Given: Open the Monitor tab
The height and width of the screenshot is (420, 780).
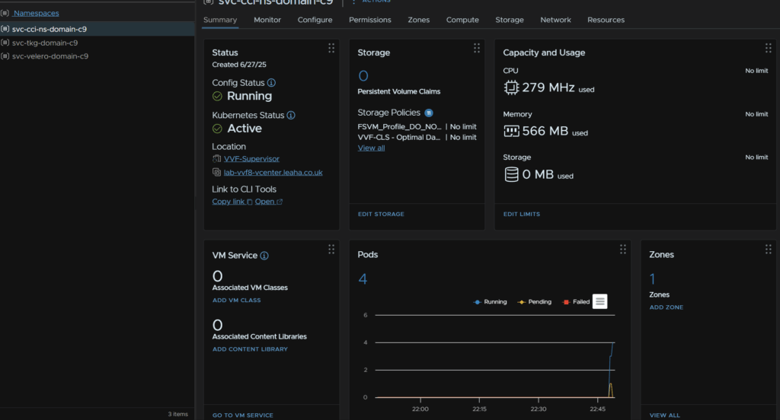Looking at the screenshot, I should 267,20.
